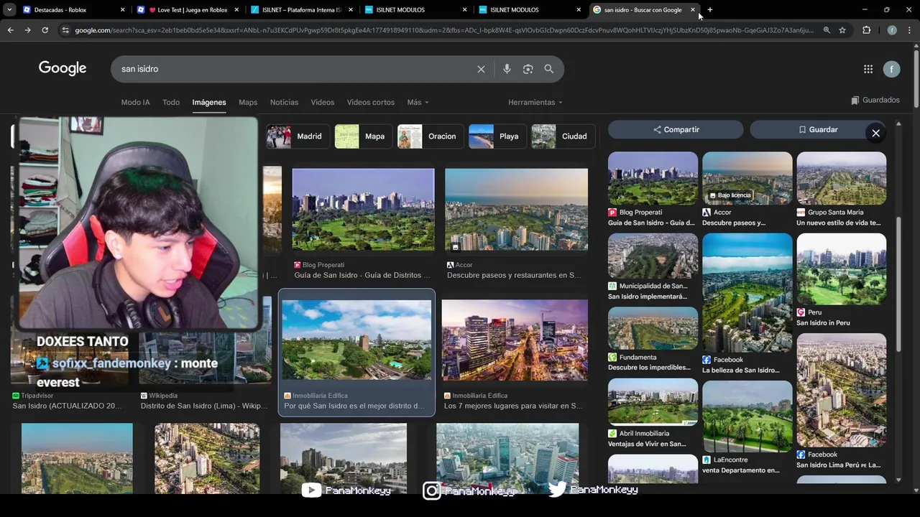Select the Maps search tab
The image size is (920, 517).
point(248,102)
